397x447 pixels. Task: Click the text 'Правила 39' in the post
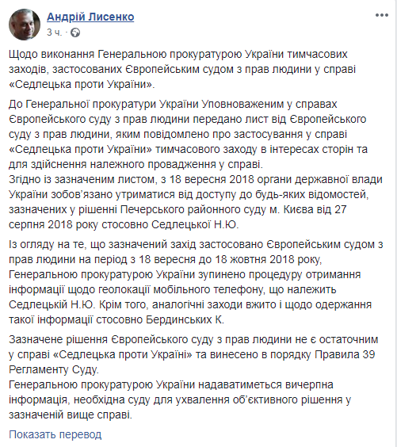pyautogui.click(x=345, y=354)
